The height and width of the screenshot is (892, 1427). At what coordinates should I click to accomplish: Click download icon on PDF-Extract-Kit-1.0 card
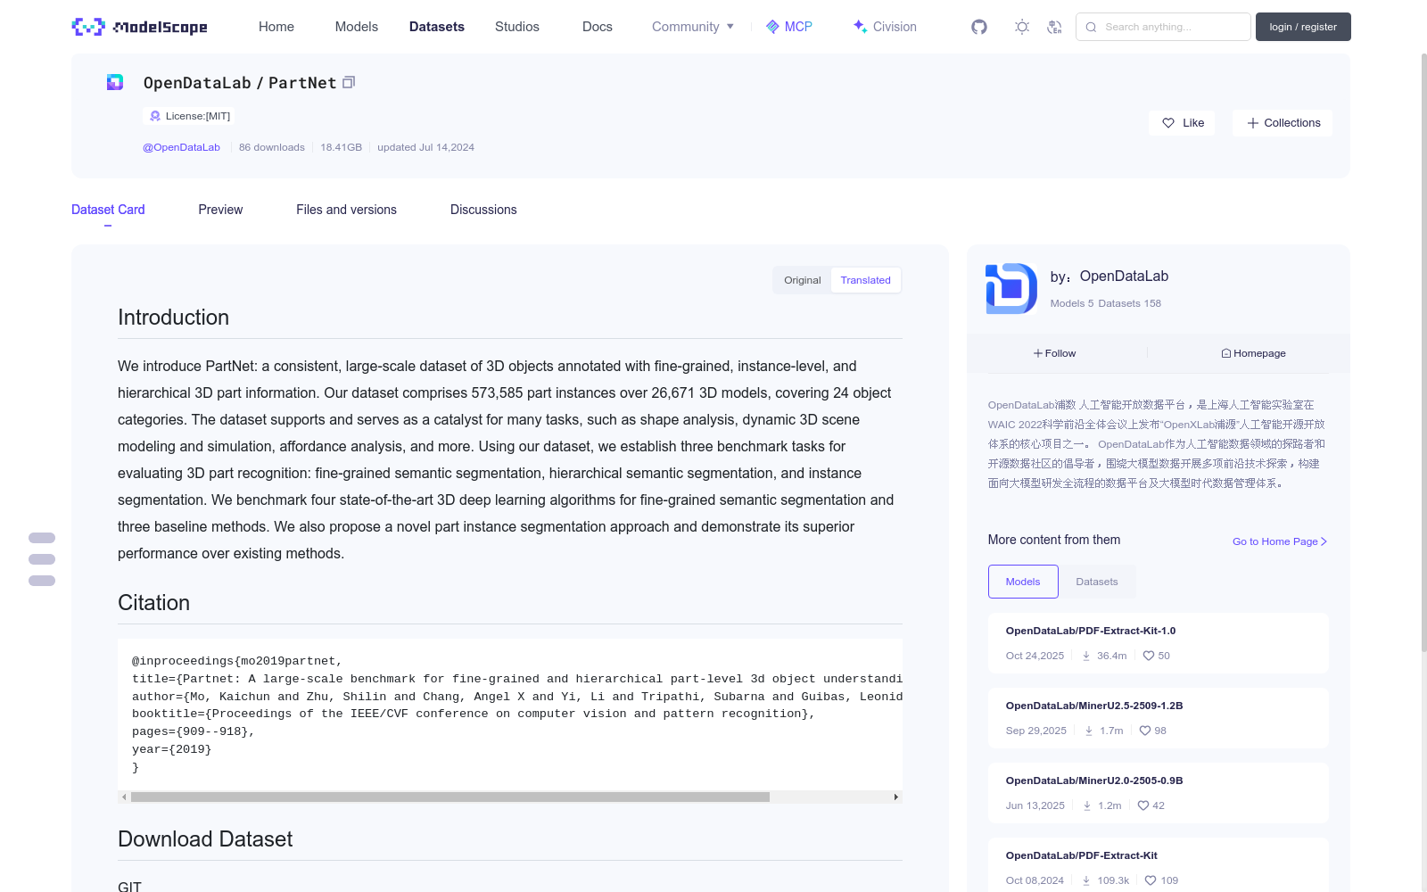pos(1086,656)
